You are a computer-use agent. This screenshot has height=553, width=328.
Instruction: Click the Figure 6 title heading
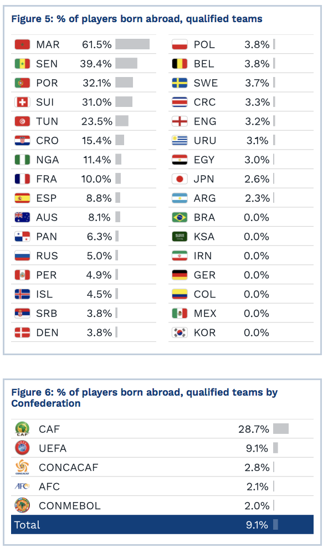pos(144,397)
